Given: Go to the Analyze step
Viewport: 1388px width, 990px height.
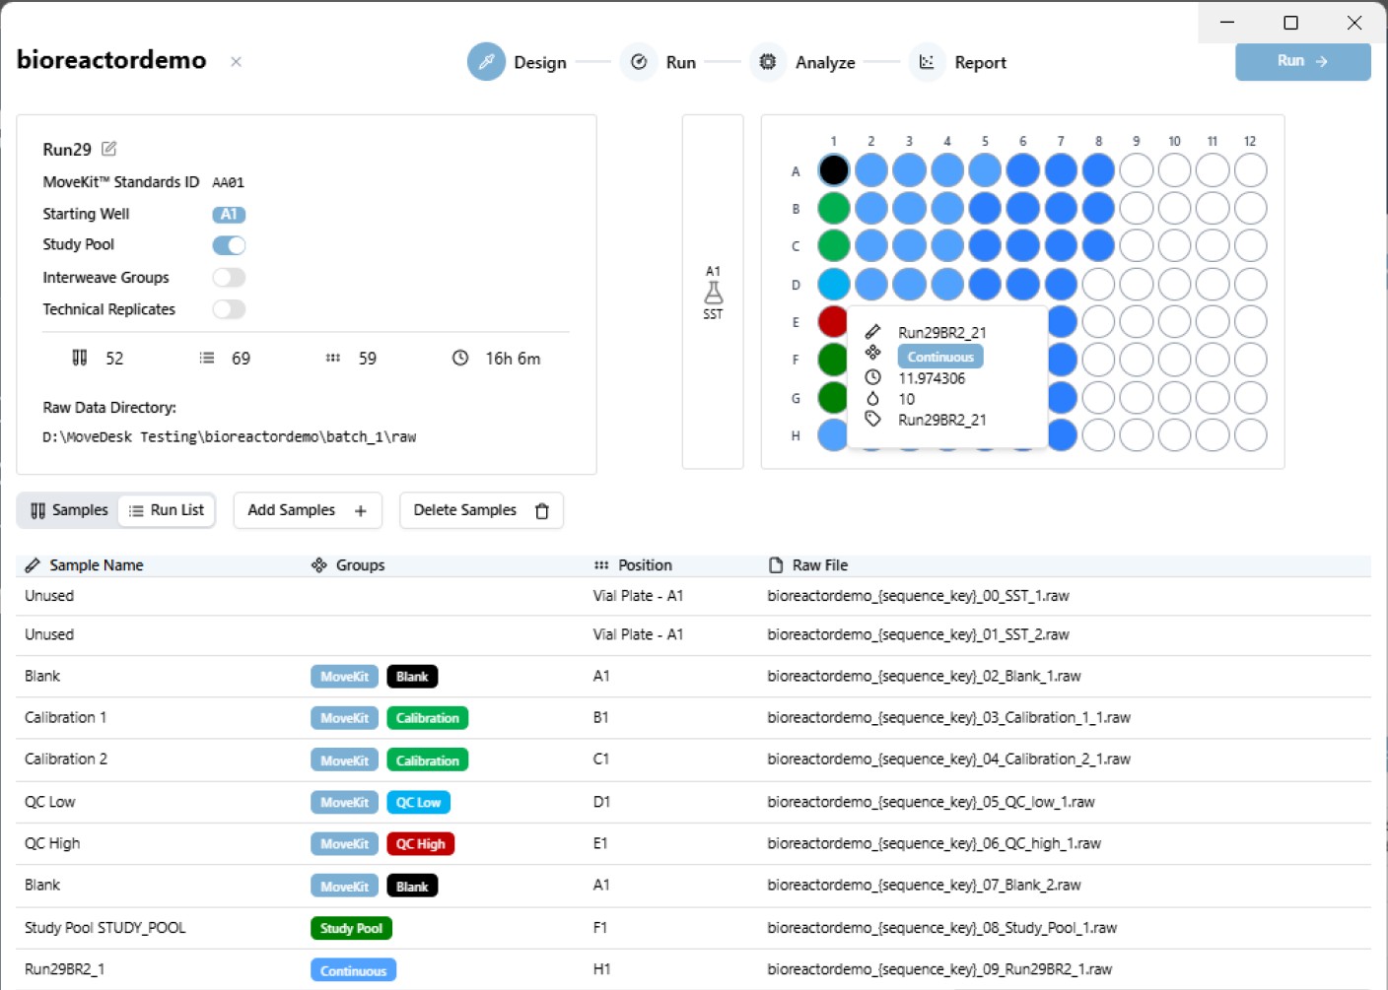Looking at the screenshot, I should coord(825,62).
